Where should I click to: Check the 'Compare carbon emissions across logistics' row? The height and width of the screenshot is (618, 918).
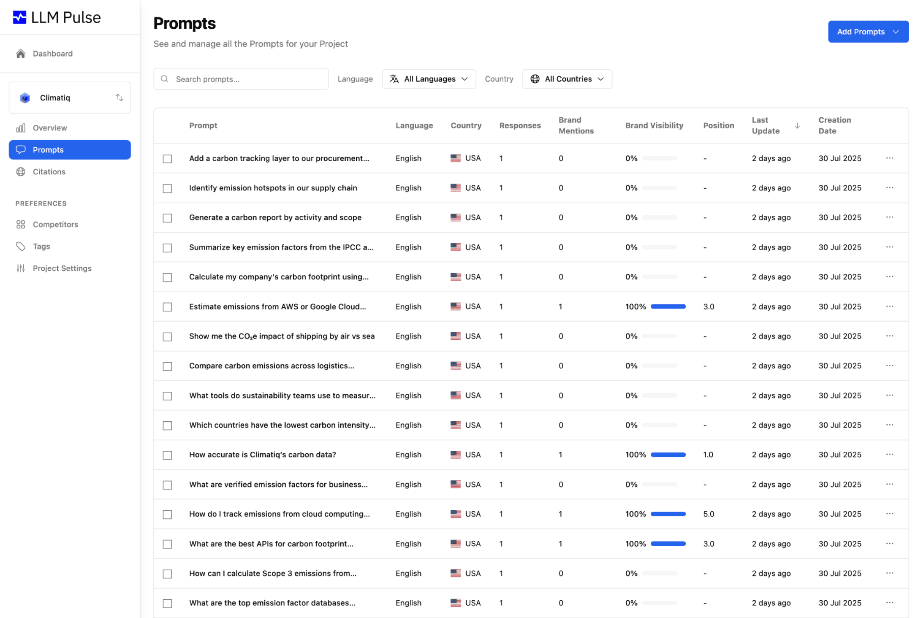(x=168, y=366)
